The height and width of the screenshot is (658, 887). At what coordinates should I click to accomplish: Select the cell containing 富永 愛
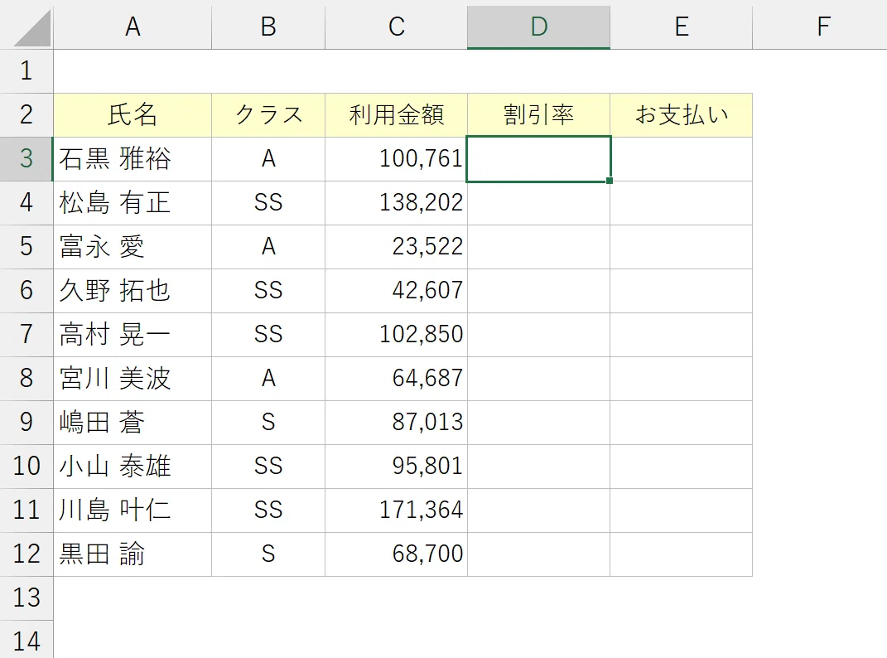click(x=133, y=247)
